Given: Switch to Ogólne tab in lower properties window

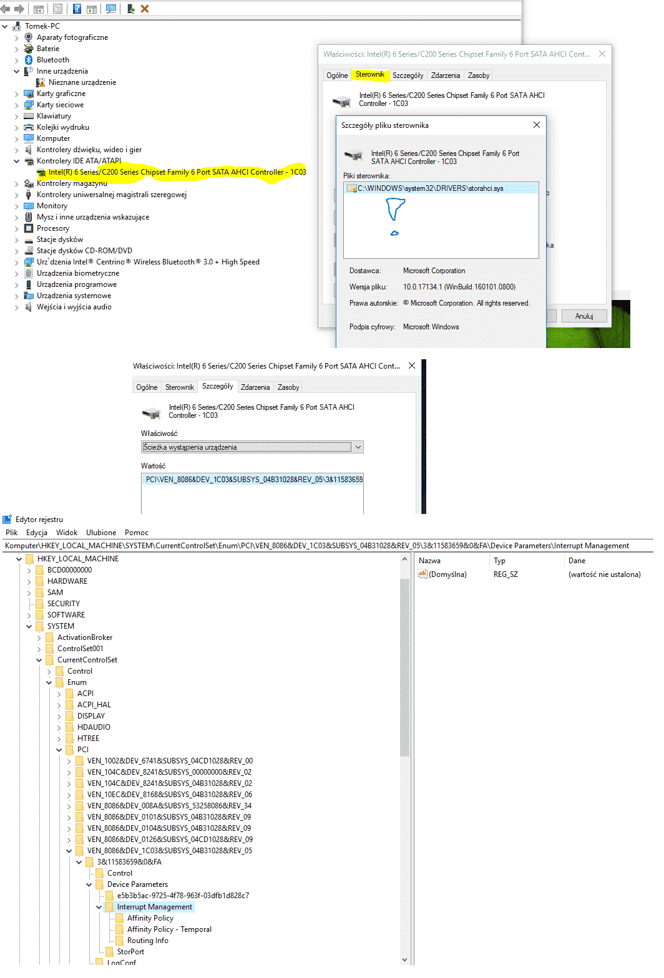Looking at the screenshot, I should coord(147,387).
